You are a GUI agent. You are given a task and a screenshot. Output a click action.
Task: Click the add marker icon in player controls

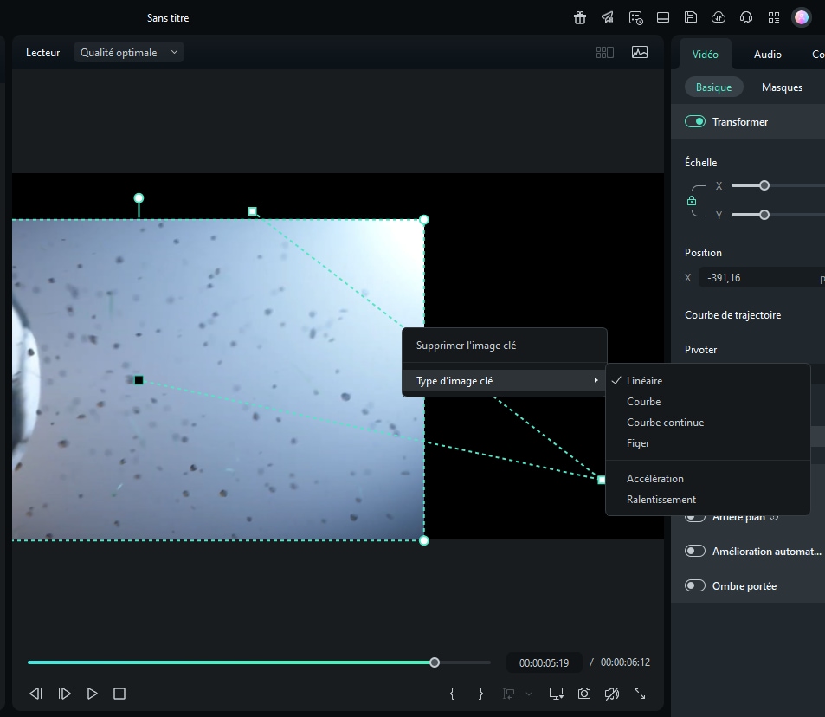tap(508, 694)
